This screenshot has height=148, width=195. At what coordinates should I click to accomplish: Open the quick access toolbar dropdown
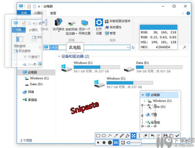(39, 6)
